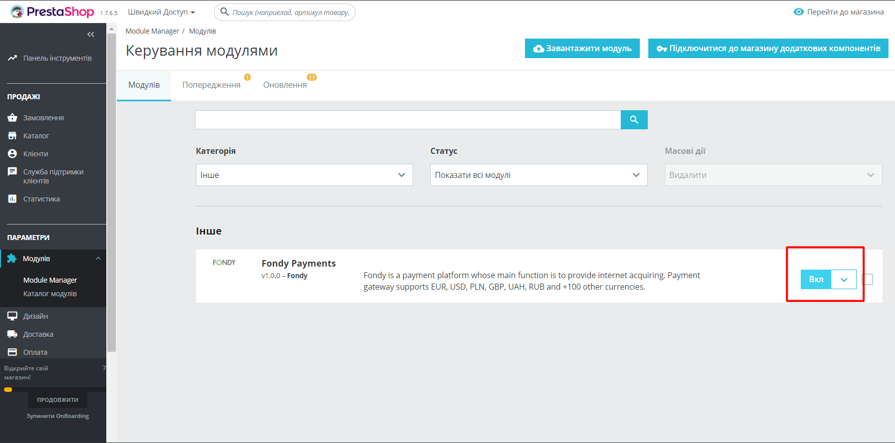Open the 'Масові дії' bulk actions dropdown
The image size is (895, 443).
pyautogui.click(x=773, y=175)
